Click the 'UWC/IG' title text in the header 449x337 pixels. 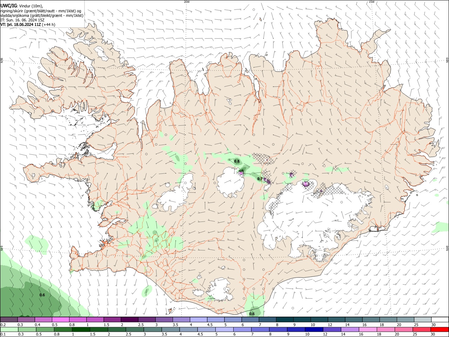click(8, 6)
